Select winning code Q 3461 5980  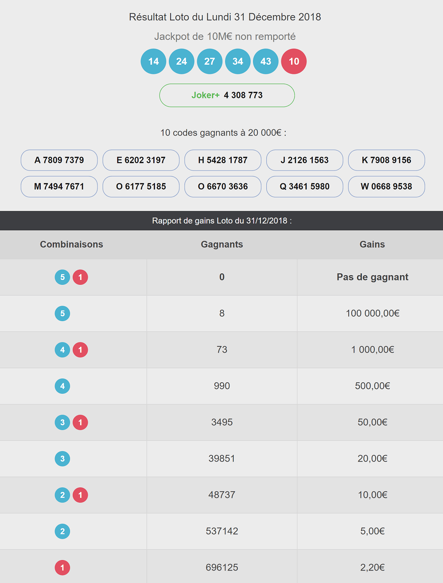[304, 187]
